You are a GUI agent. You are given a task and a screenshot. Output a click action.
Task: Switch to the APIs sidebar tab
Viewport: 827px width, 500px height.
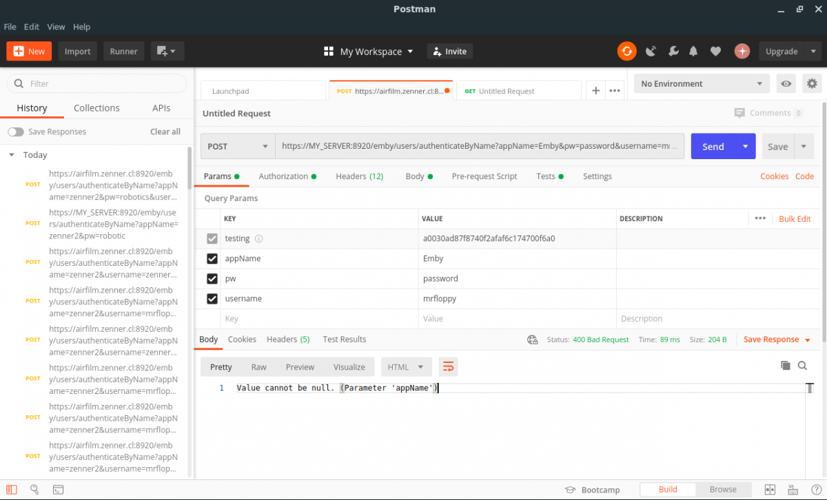point(161,108)
